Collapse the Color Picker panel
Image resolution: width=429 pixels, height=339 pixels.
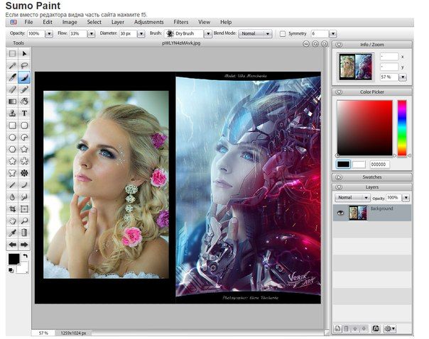pyautogui.click(x=340, y=91)
